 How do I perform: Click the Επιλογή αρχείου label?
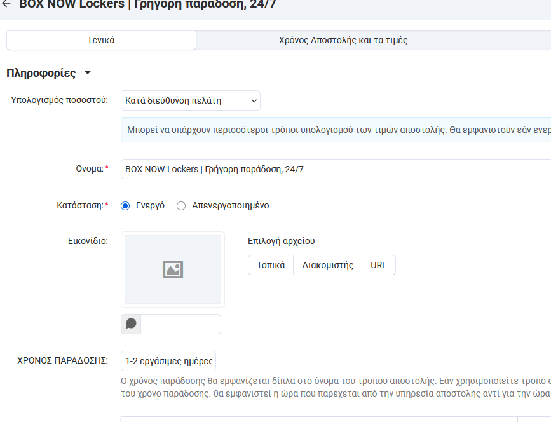(281, 241)
